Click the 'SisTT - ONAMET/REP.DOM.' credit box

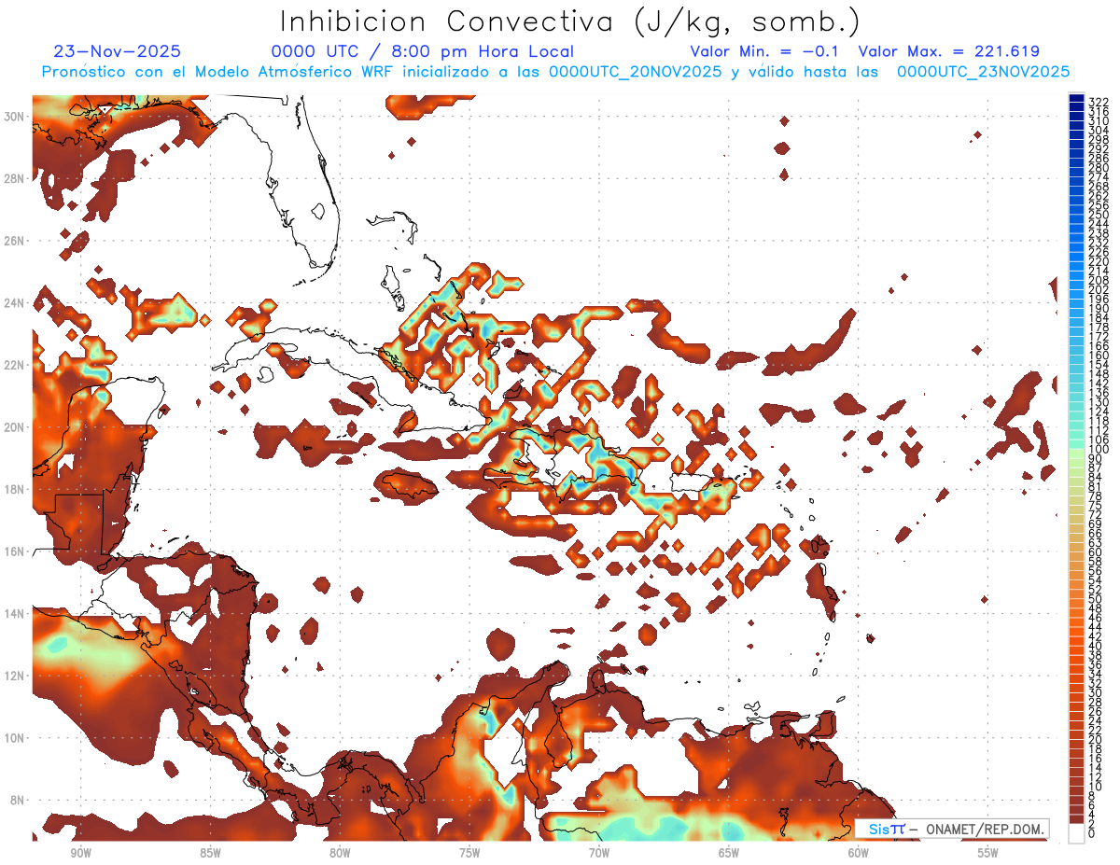952,829
